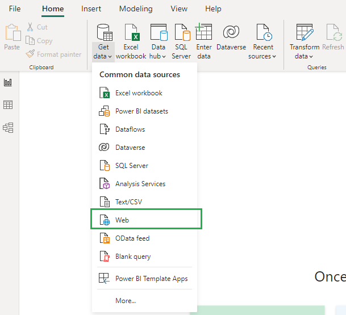Select Dataflows from common data sources
The height and width of the screenshot is (315, 346).
pos(144,129)
